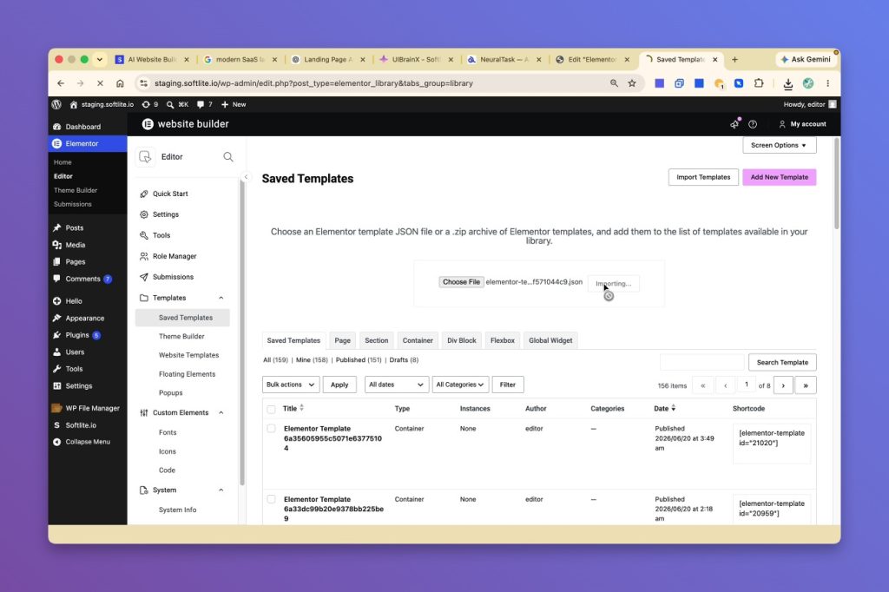Jump to last page of templates
Image resolution: width=889 pixels, height=592 pixels.
tap(805, 385)
